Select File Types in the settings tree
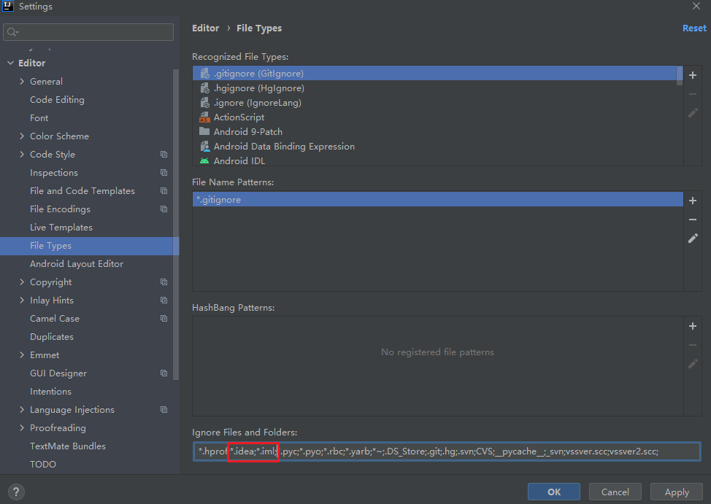The width and height of the screenshot is (711, 504). [89, 246]
